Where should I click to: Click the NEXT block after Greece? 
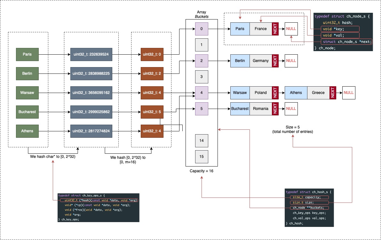coord(333,93)
